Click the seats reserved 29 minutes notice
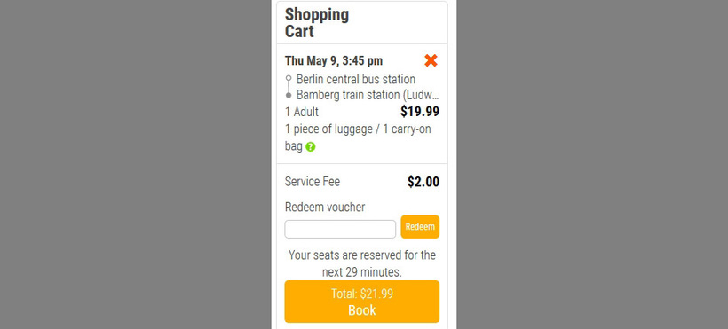 [x=362, y=263]
